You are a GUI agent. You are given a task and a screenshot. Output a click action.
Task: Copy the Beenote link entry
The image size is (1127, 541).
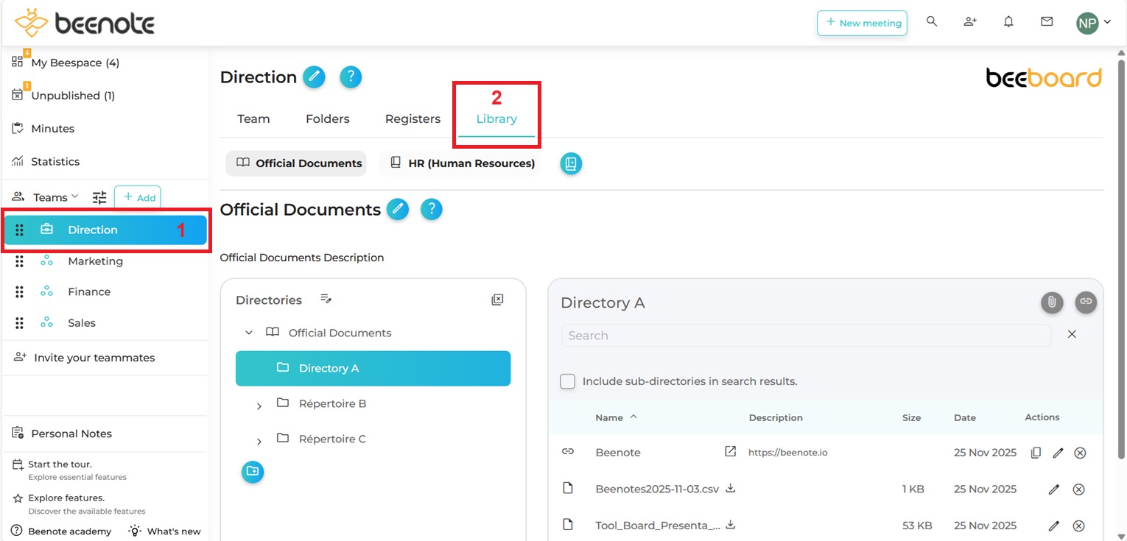point(1036,453)
